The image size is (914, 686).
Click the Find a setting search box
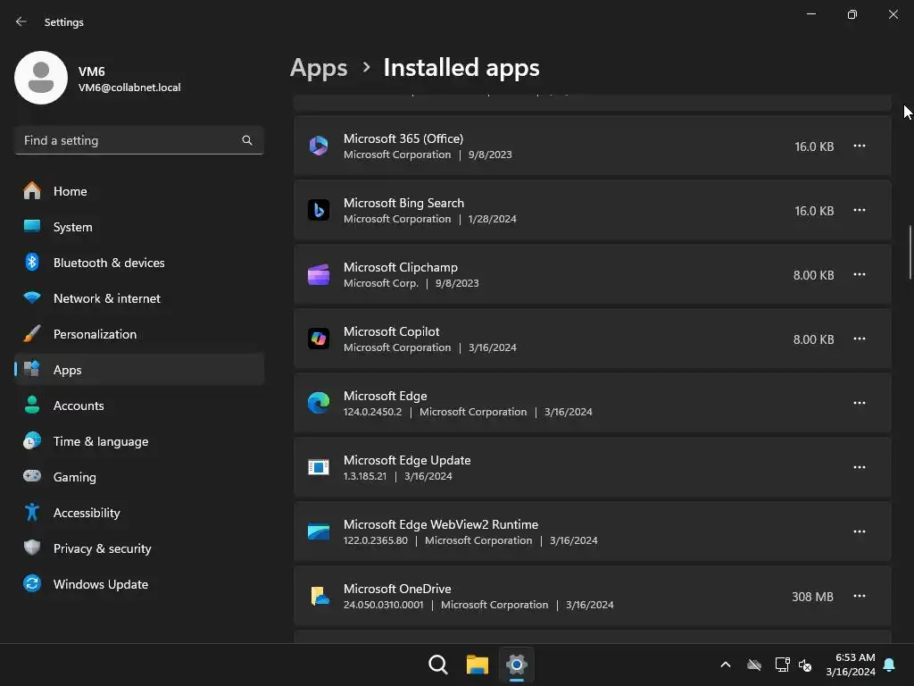coord(129,140)
